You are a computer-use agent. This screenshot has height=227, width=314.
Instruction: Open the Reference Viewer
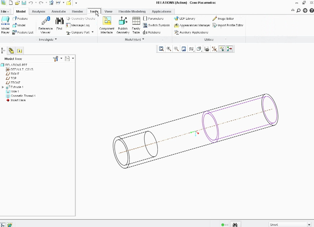(x=45, y=25)
